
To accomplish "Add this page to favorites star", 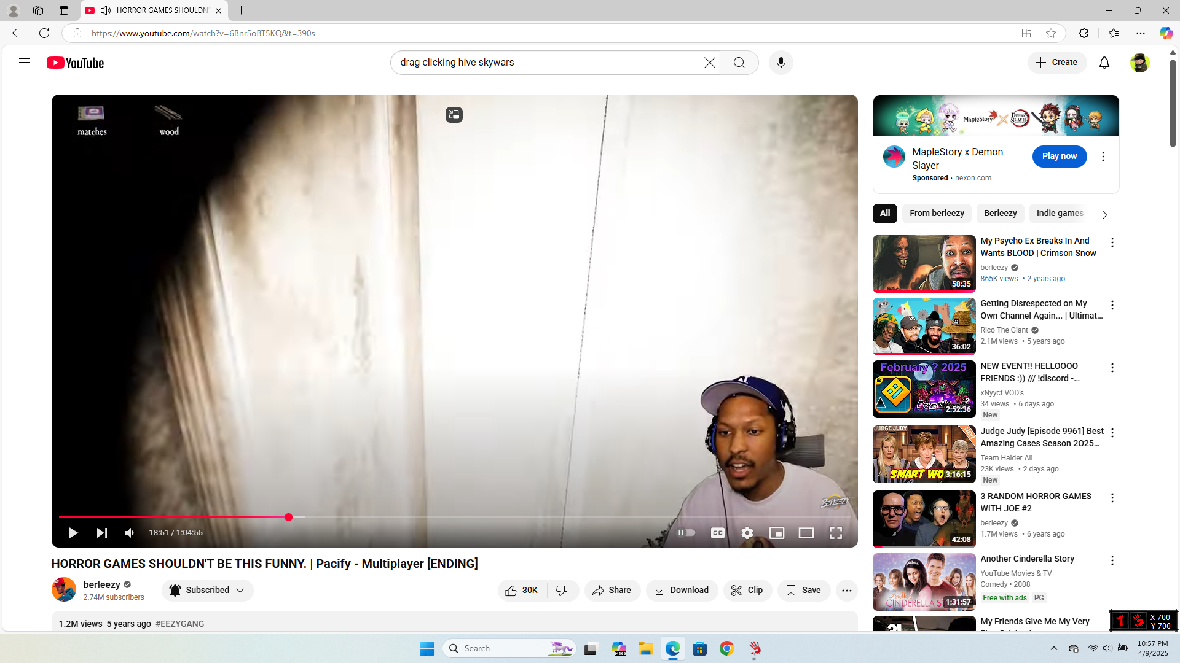I will (x=1051, y=33).
